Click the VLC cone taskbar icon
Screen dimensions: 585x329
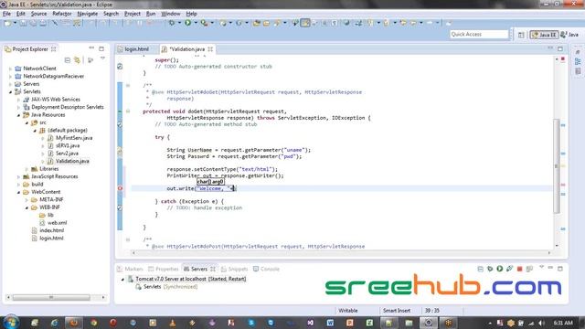coord(173,323)
